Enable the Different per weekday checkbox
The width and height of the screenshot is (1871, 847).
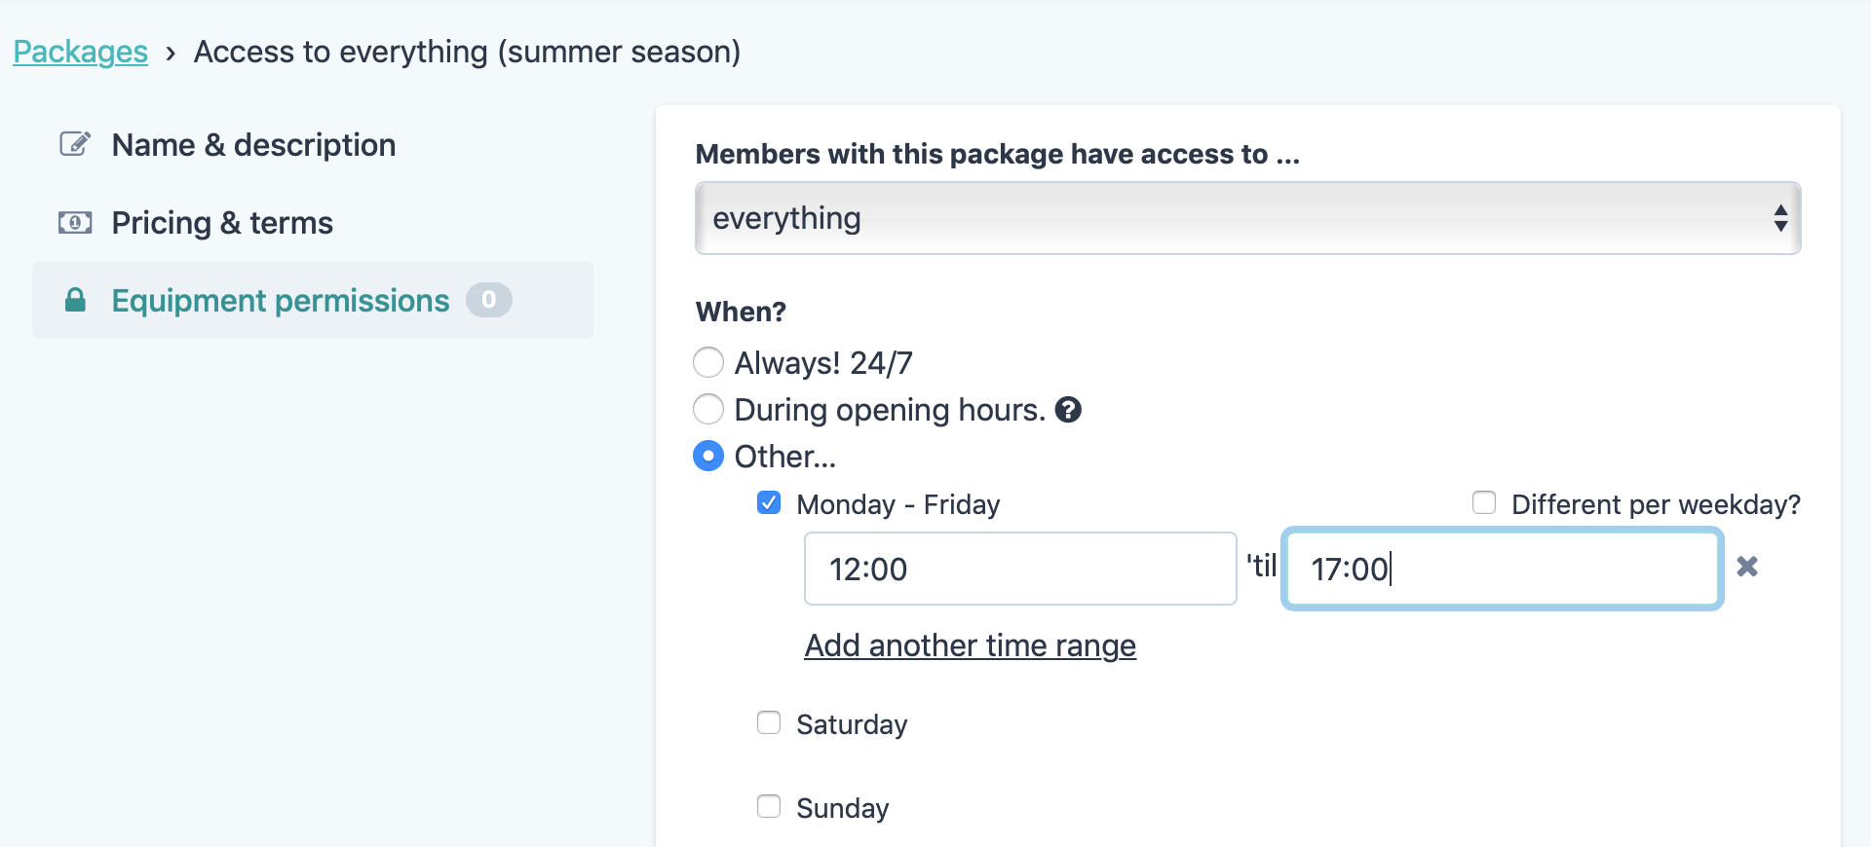click(x=1484, y=503)
